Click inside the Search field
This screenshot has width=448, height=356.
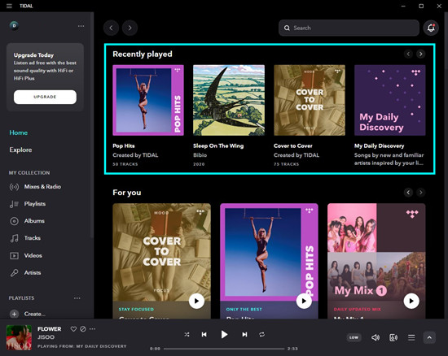click(x=349, y=28)
